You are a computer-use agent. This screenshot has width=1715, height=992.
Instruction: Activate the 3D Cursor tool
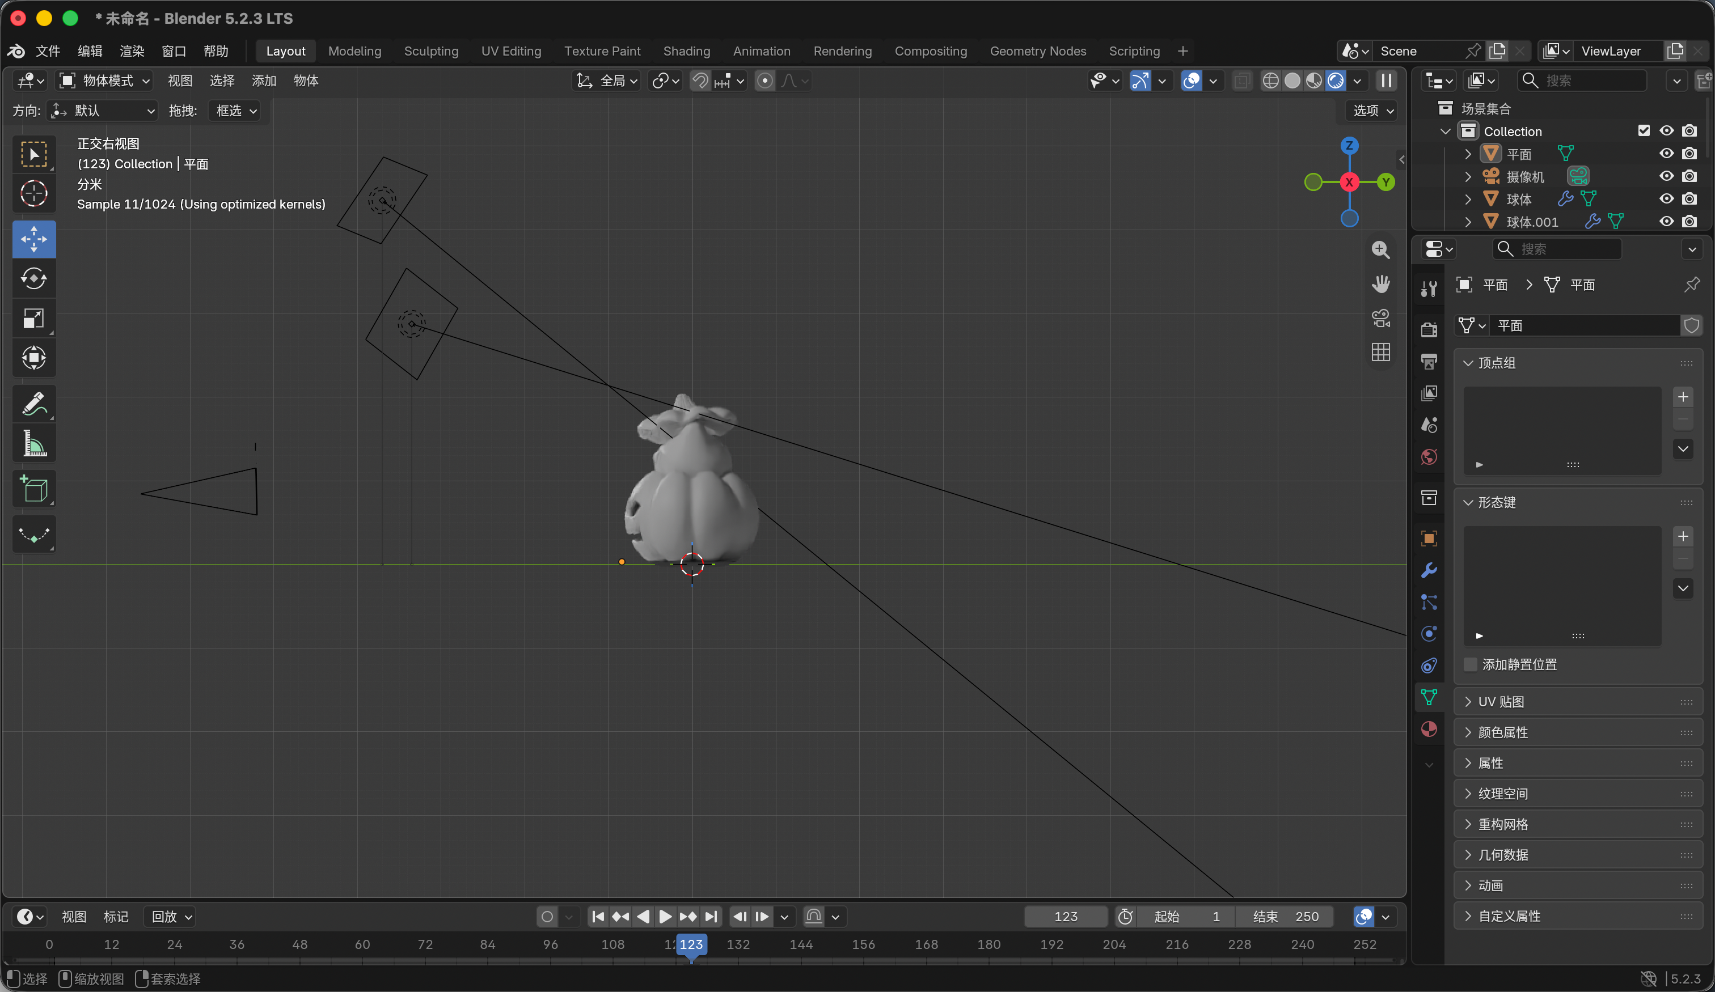34,194
